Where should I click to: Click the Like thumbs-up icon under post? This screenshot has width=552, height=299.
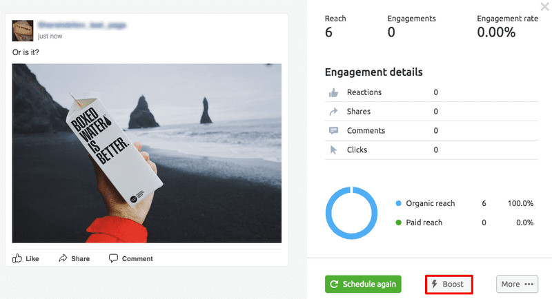17,258
